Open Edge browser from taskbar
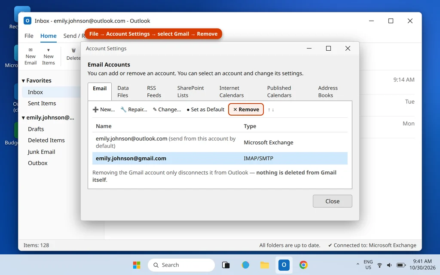The width and height of the screenshot is (440, 275). point(245,265)
